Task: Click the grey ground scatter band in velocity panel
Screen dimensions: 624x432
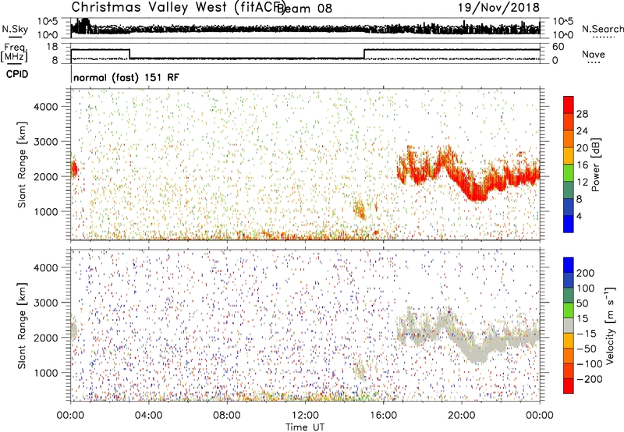Action: coord(469,335)
